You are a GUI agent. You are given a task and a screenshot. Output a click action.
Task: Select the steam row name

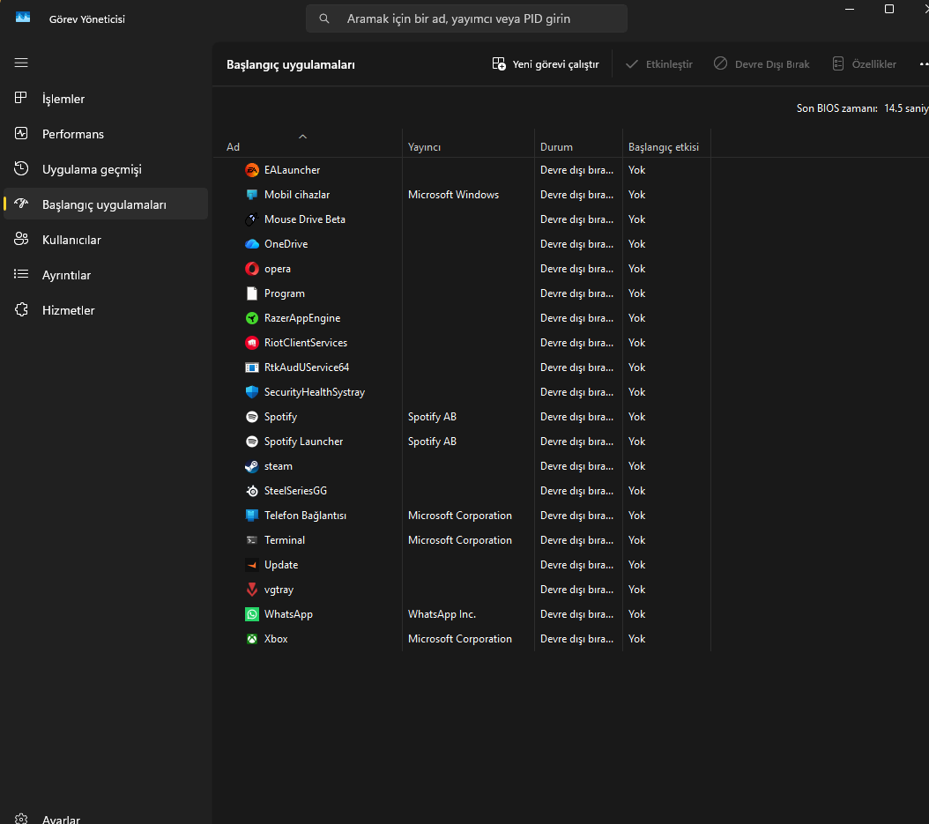pos(279,466)
